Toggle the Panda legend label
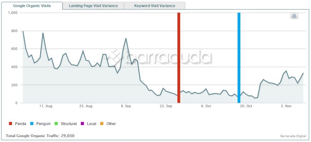The width and height of the screenshot is (311, 142). click(21, 124)
